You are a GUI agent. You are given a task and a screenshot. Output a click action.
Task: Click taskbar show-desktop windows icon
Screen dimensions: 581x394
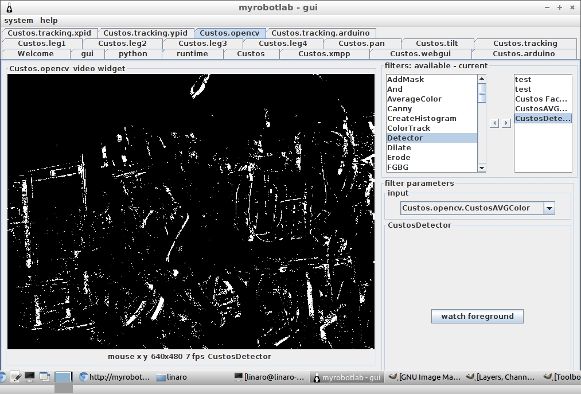coord(45,377)
